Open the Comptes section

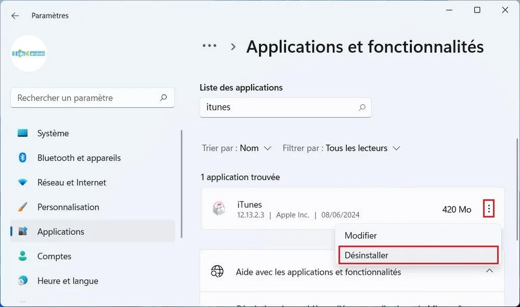[54, 256]
